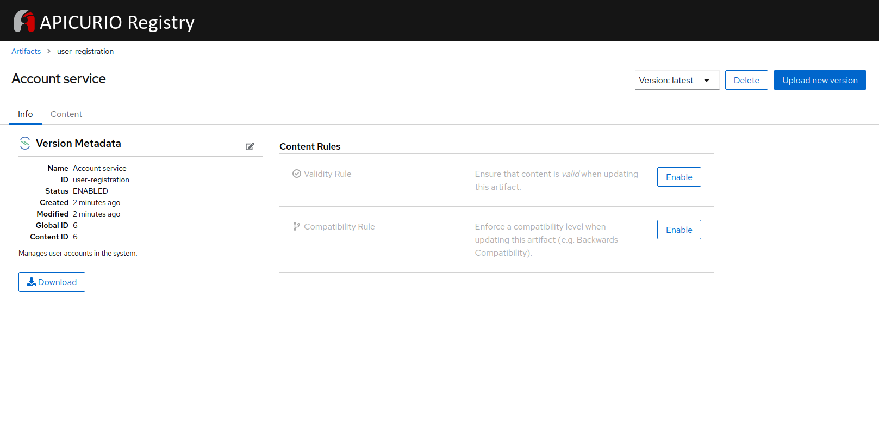This screenshot has height=445, width=879.
Task: Click the edit metadata pencil icon
Action: (x=250, y=146)
